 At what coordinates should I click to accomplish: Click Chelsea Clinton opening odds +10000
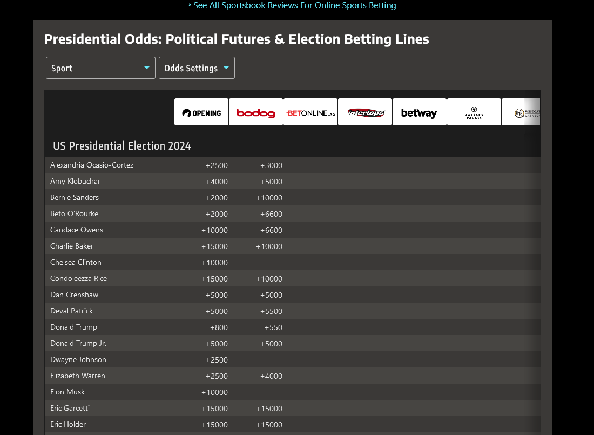click(x=214, y=263)
